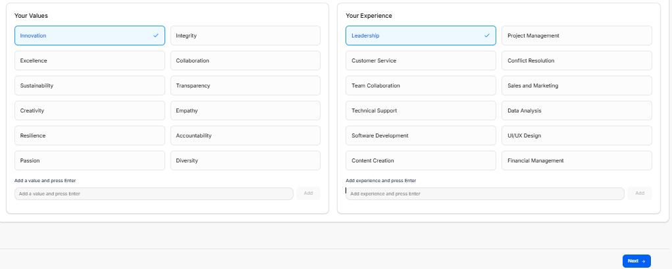
Task: Select Sales and Marketing experience
Action: (x=577, y=86)
